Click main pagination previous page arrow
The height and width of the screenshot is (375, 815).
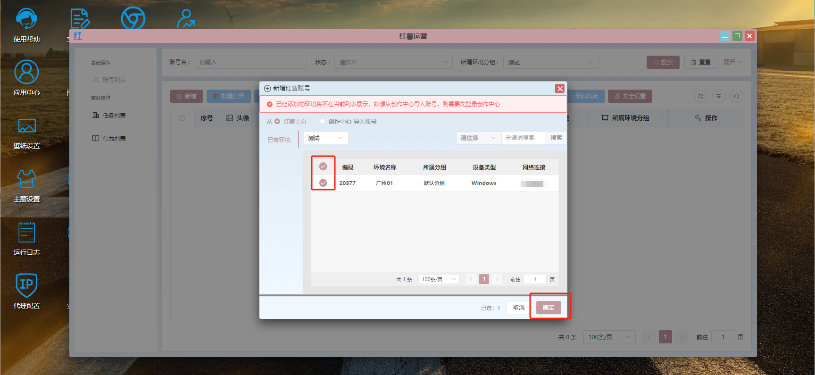649,337
